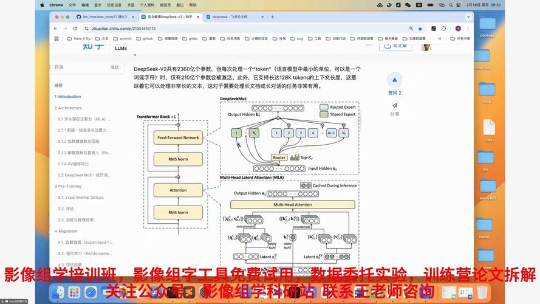Image resolution: width=540 pixels, height=304 pixels.
Task: Jump to 4 Alignment in contents
Action: (66, 231)
